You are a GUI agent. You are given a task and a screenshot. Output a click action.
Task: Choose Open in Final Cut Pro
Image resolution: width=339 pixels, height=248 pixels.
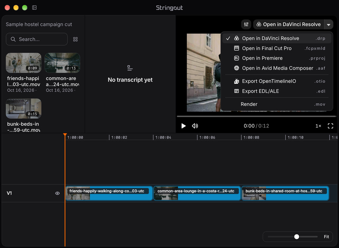pyautogui.click(x=277, y=48)
